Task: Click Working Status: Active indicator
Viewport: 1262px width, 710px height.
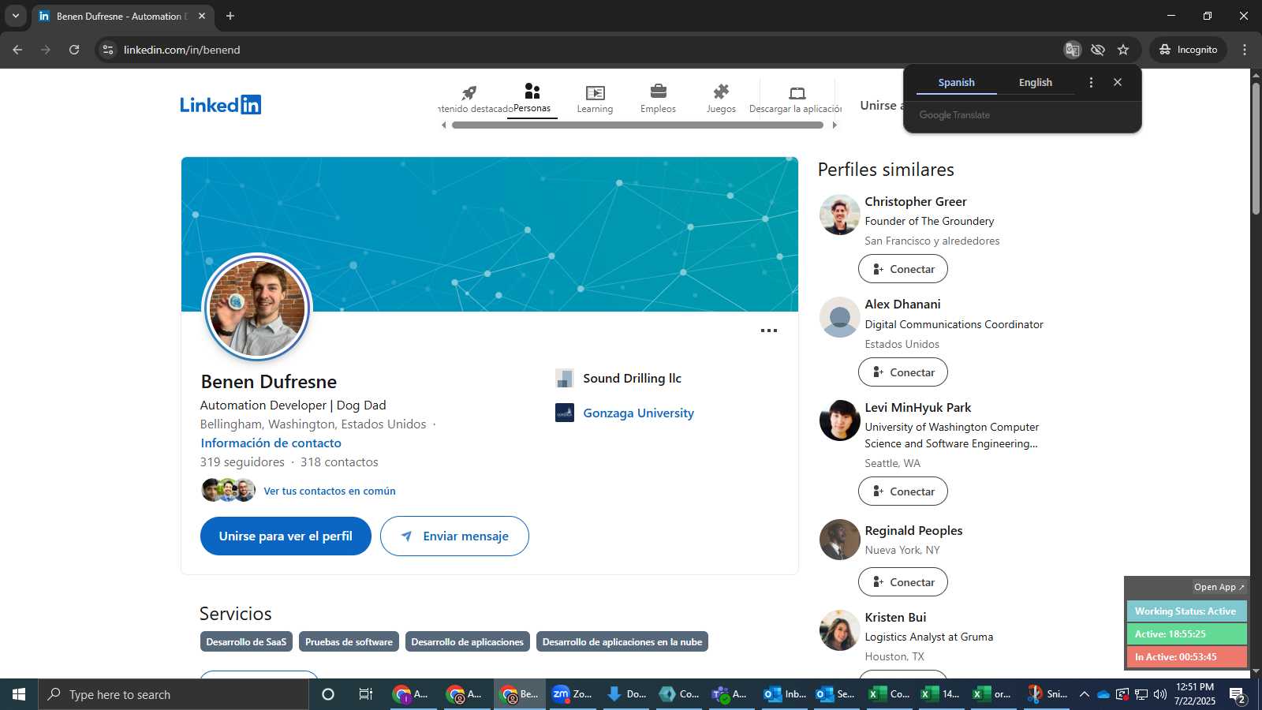Action: tap(1186, 611)
